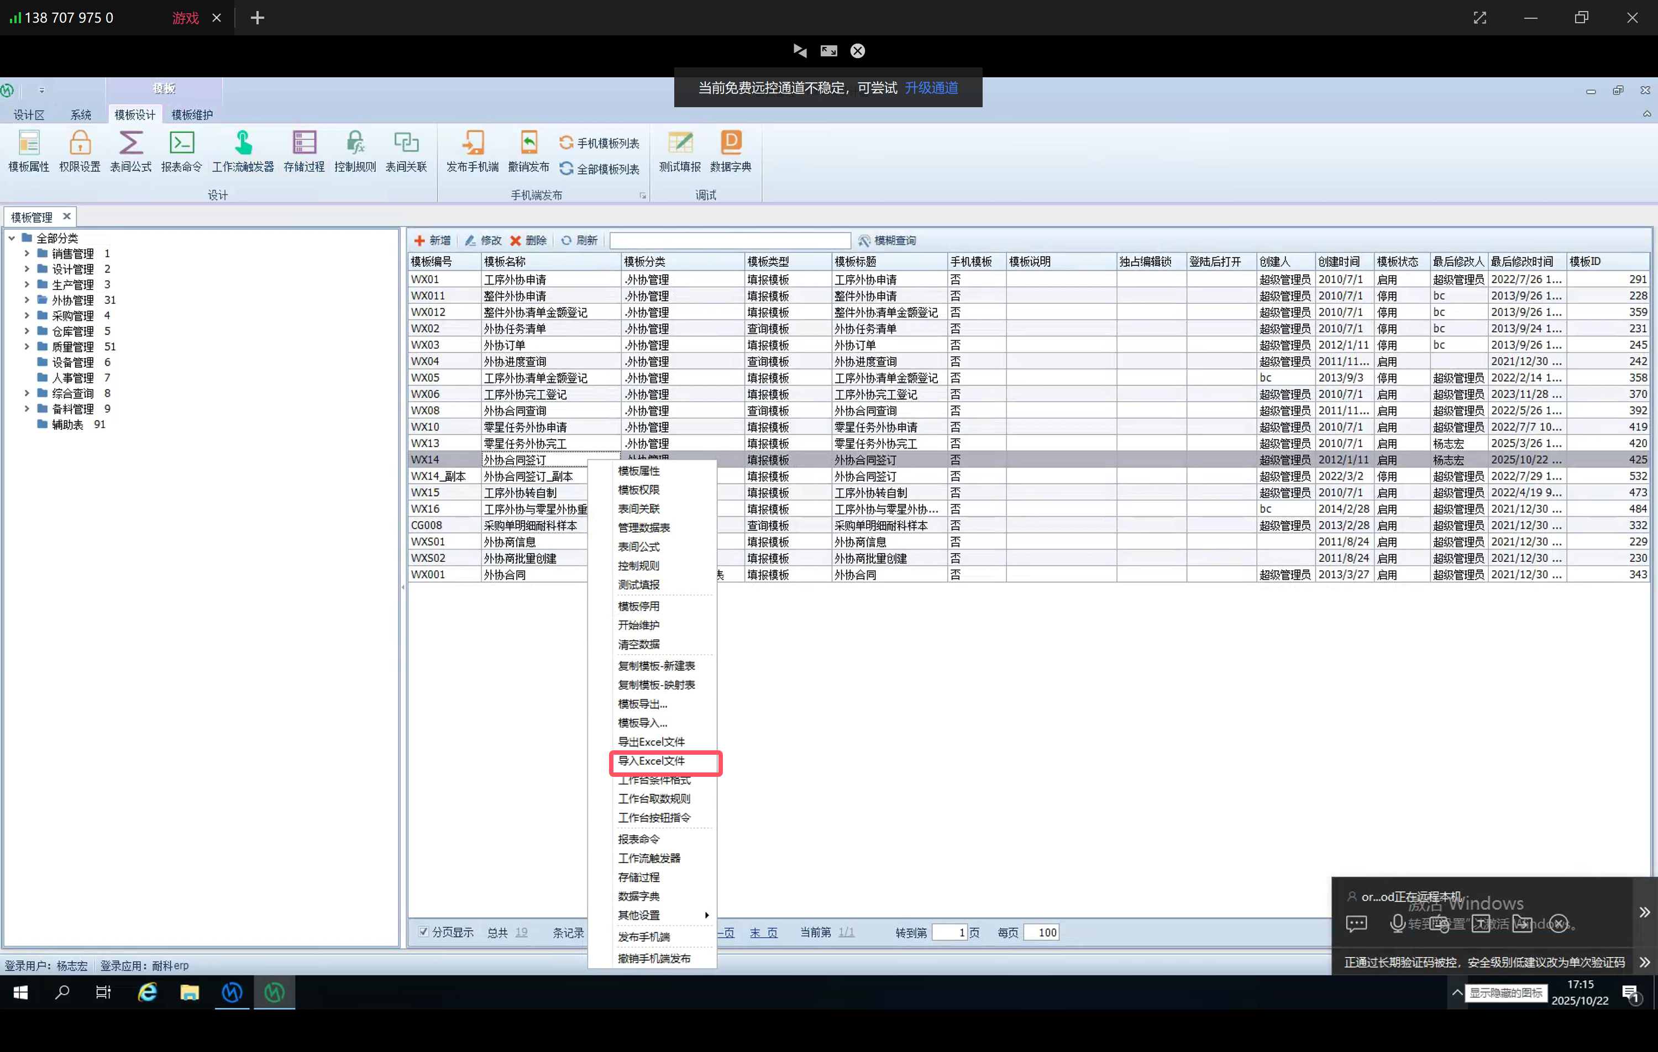Click the fuzzy search text field
Image resolution: width=1658 pixels, height=1052 pixels.
[x=730, y=240]
